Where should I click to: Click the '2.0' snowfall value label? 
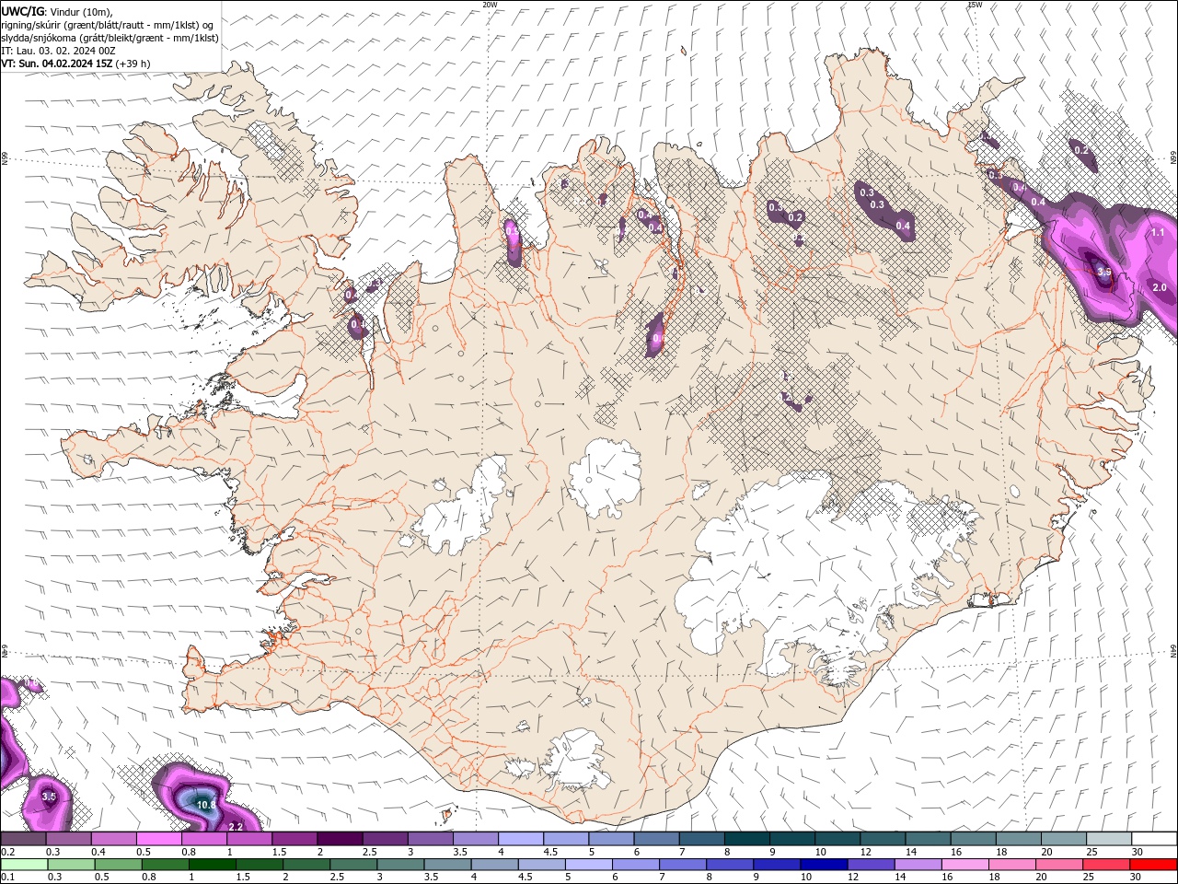click(1160, 287)
